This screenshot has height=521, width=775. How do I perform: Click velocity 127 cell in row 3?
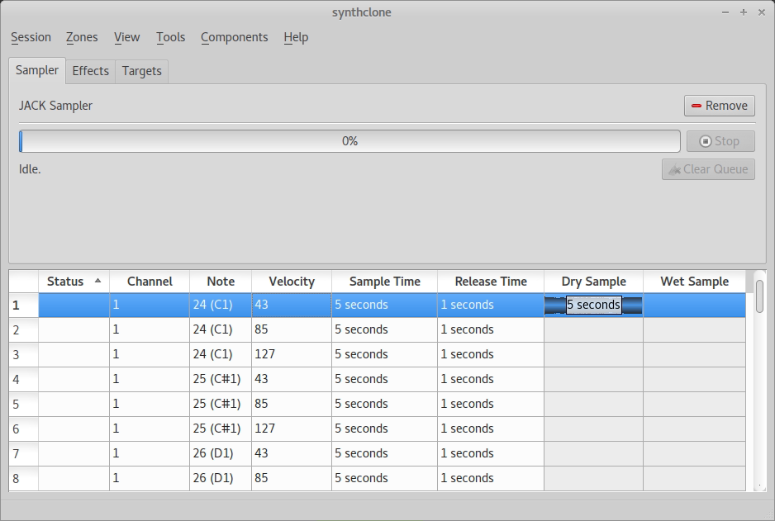click(x=292, y=354)
